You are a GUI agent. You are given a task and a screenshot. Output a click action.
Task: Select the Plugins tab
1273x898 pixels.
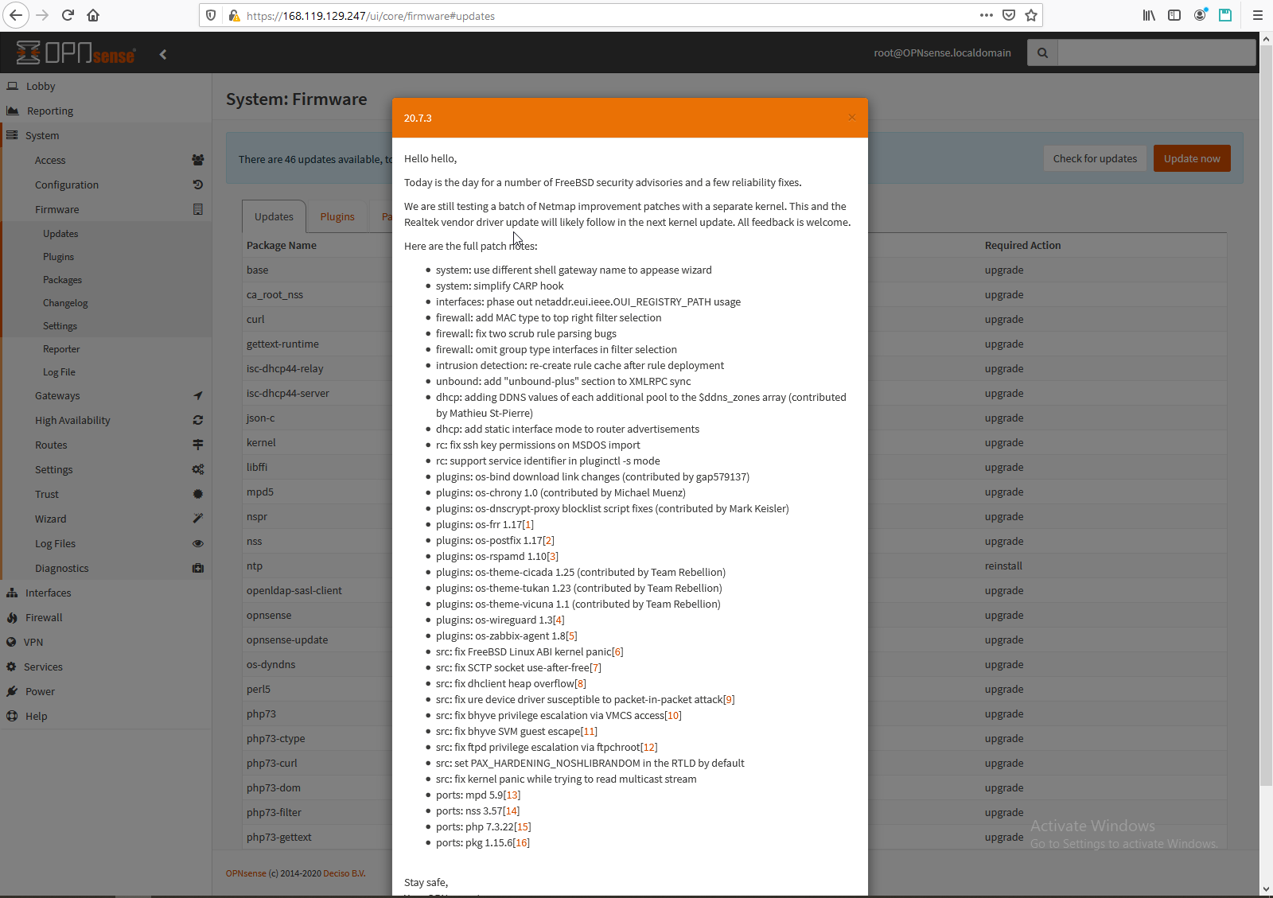(x=337, y=216)
